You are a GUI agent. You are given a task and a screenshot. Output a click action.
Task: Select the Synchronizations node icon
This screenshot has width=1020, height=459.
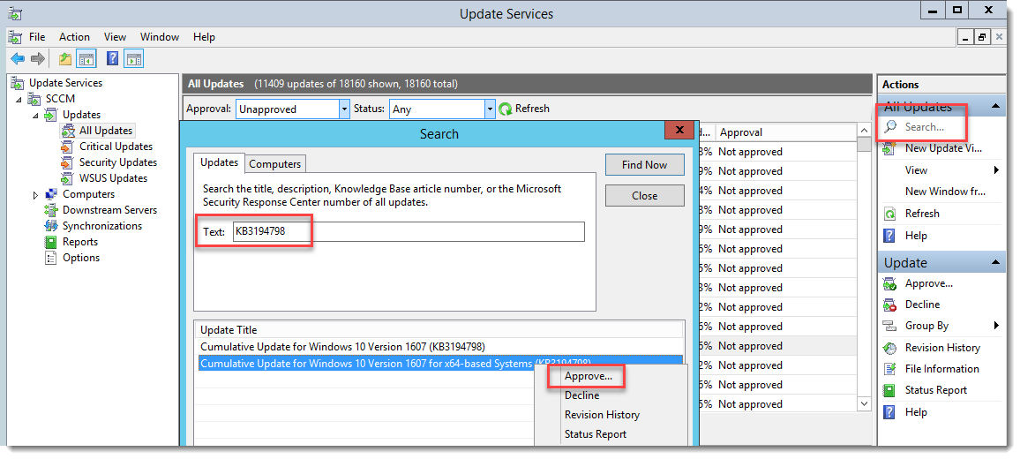click(x=51, y=226)
